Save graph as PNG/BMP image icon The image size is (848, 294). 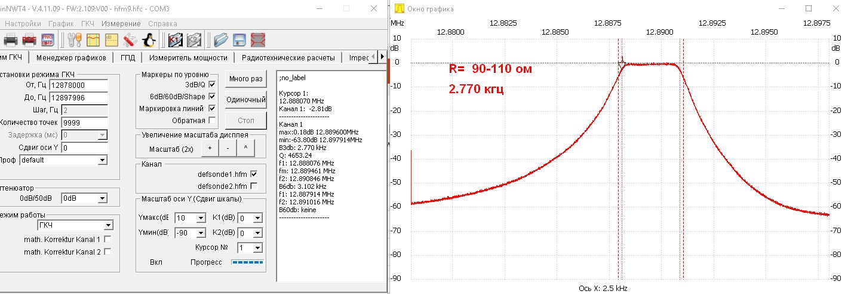47,40
